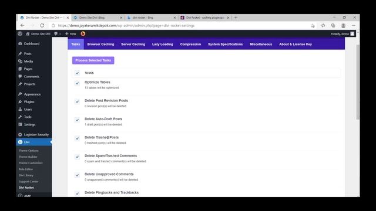Image resolution: width=376 pixels, height=211 pixels.
Task: Click Howdy, demo account menu
Action: click(343, 34)
